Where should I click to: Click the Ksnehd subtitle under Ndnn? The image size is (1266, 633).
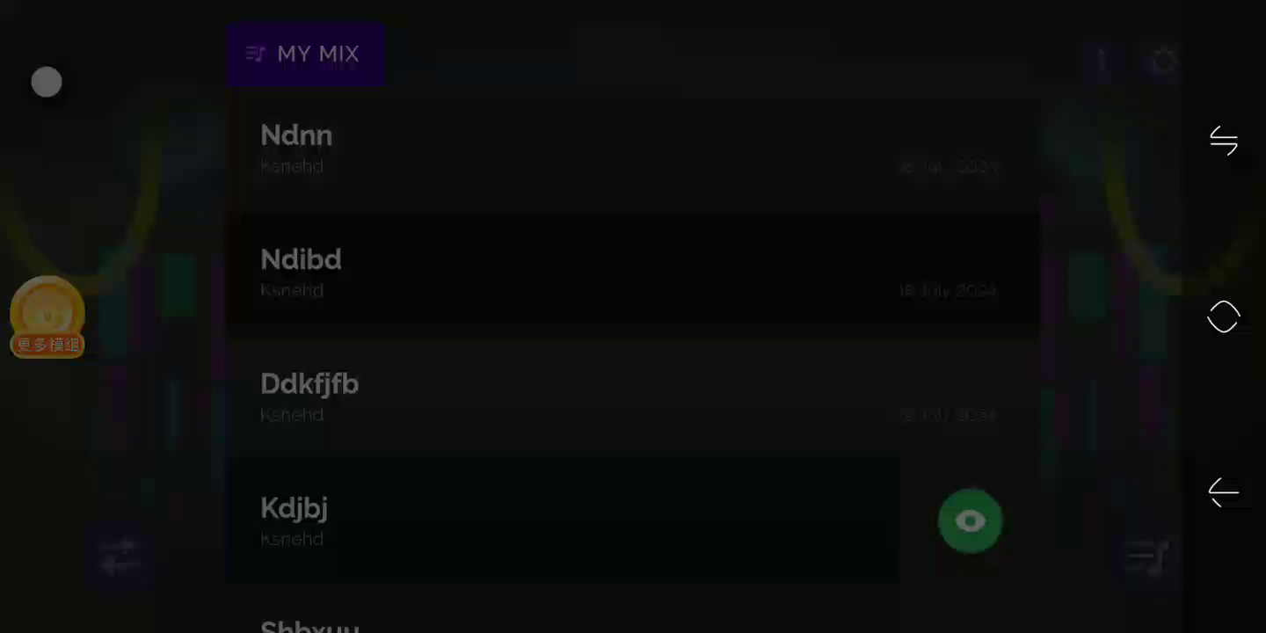click(292, 166)
